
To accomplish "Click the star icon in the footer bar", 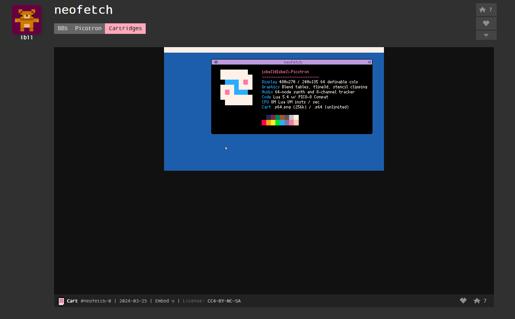I will (477, 301).
